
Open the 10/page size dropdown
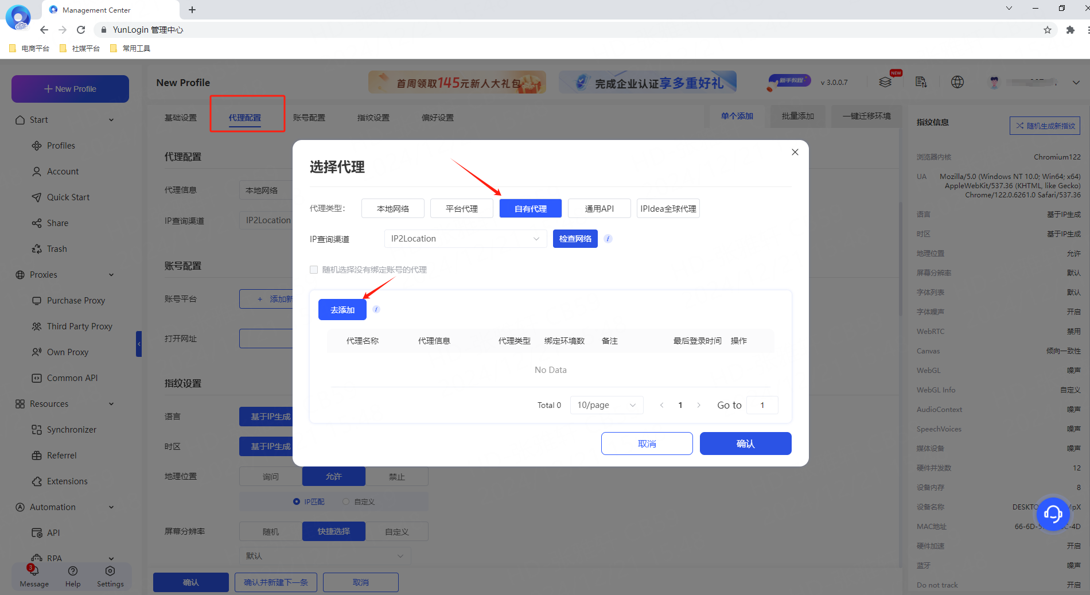click(606, 405)
